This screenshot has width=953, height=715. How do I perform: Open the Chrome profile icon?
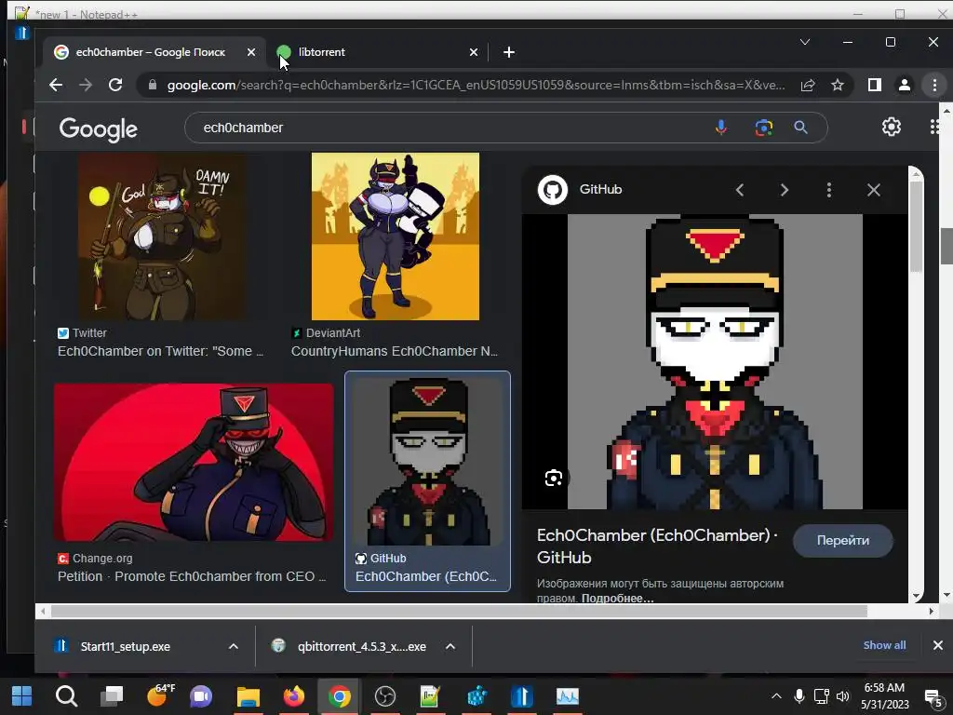905,85
